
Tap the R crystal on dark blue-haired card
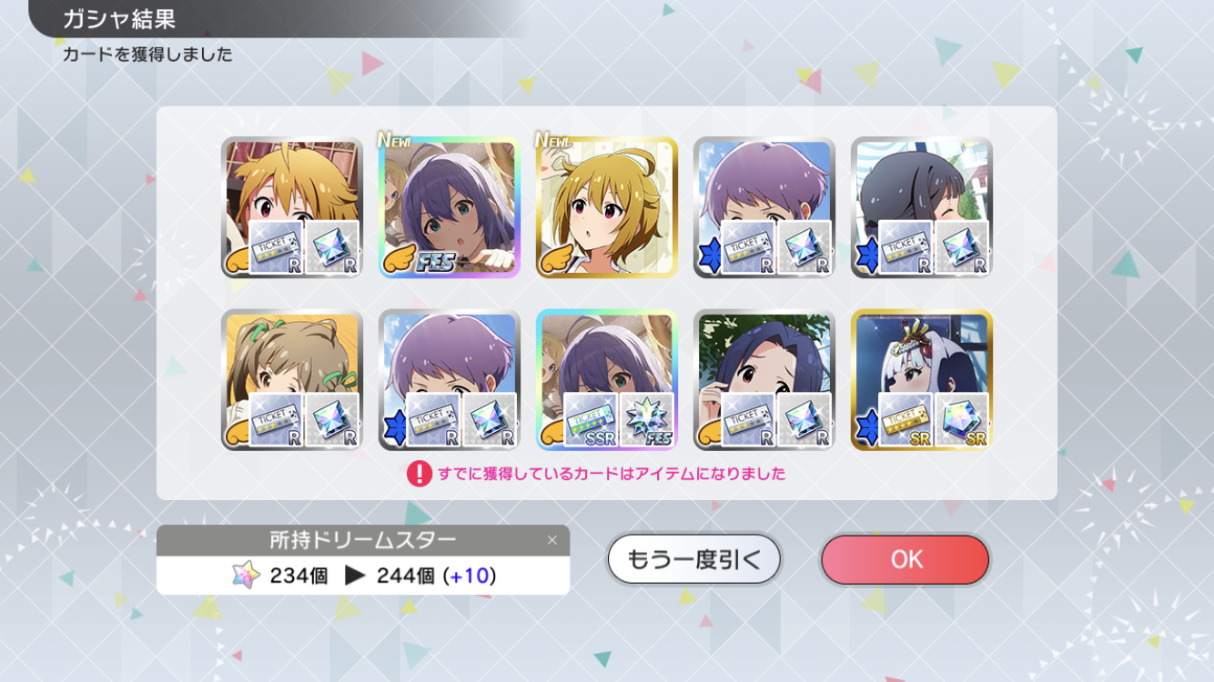tap(804, 420)
